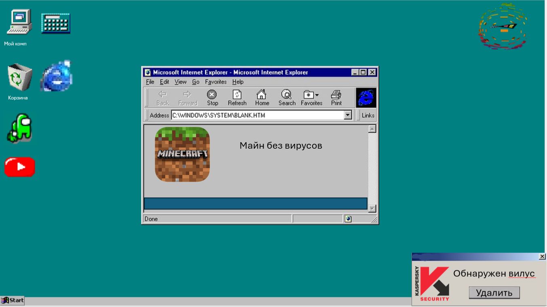The height and width of the screenshot is (307, 547).
Task: Open the Start menu
Action: pos(13,300)
